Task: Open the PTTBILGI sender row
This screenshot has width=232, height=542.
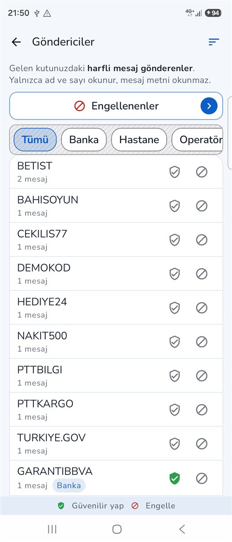Action: point(116,376)
